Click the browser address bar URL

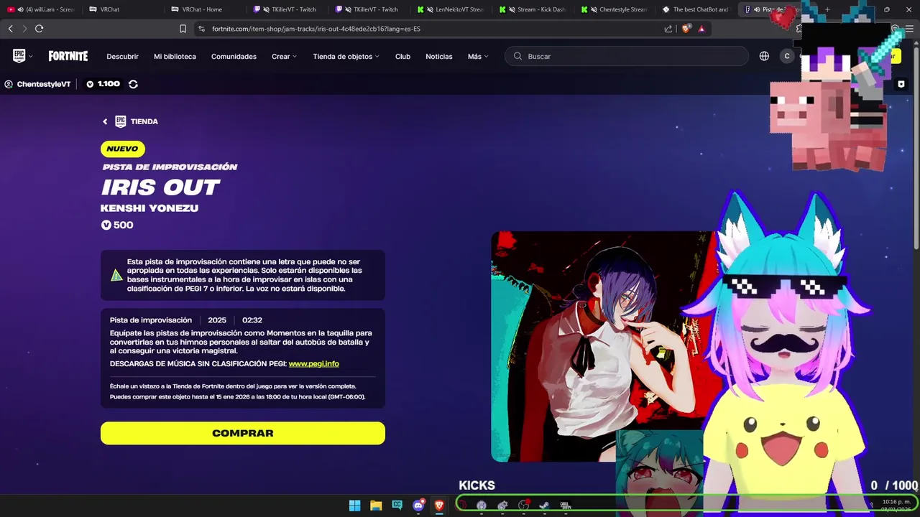(316, 29)
